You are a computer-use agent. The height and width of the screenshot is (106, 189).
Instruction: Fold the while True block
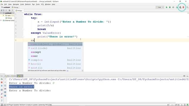coord(23,14)
